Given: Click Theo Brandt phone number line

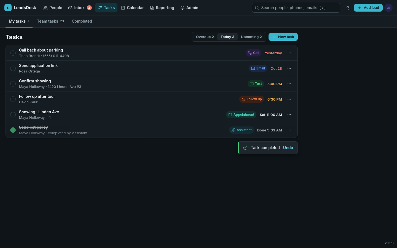Looking at the screenshot, I should pos(44,56).
